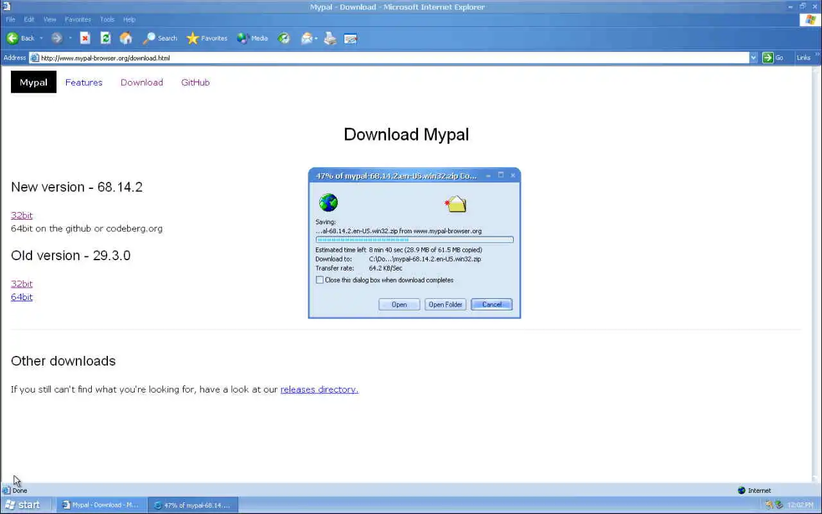Switch to the Mypal - Download taskbar button
Viewport: 822px width, 514px height.
pos(101,505)
